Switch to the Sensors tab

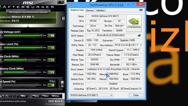[90, 10]
